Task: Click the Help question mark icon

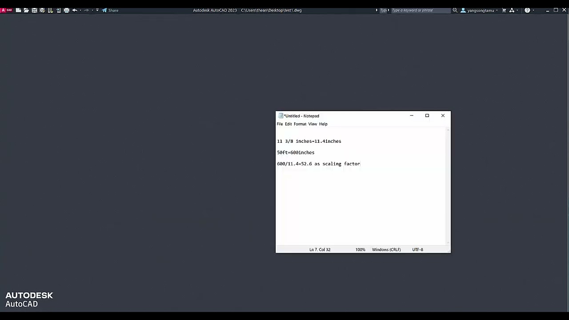Action: pyautogui.click(x=527, y=10)
